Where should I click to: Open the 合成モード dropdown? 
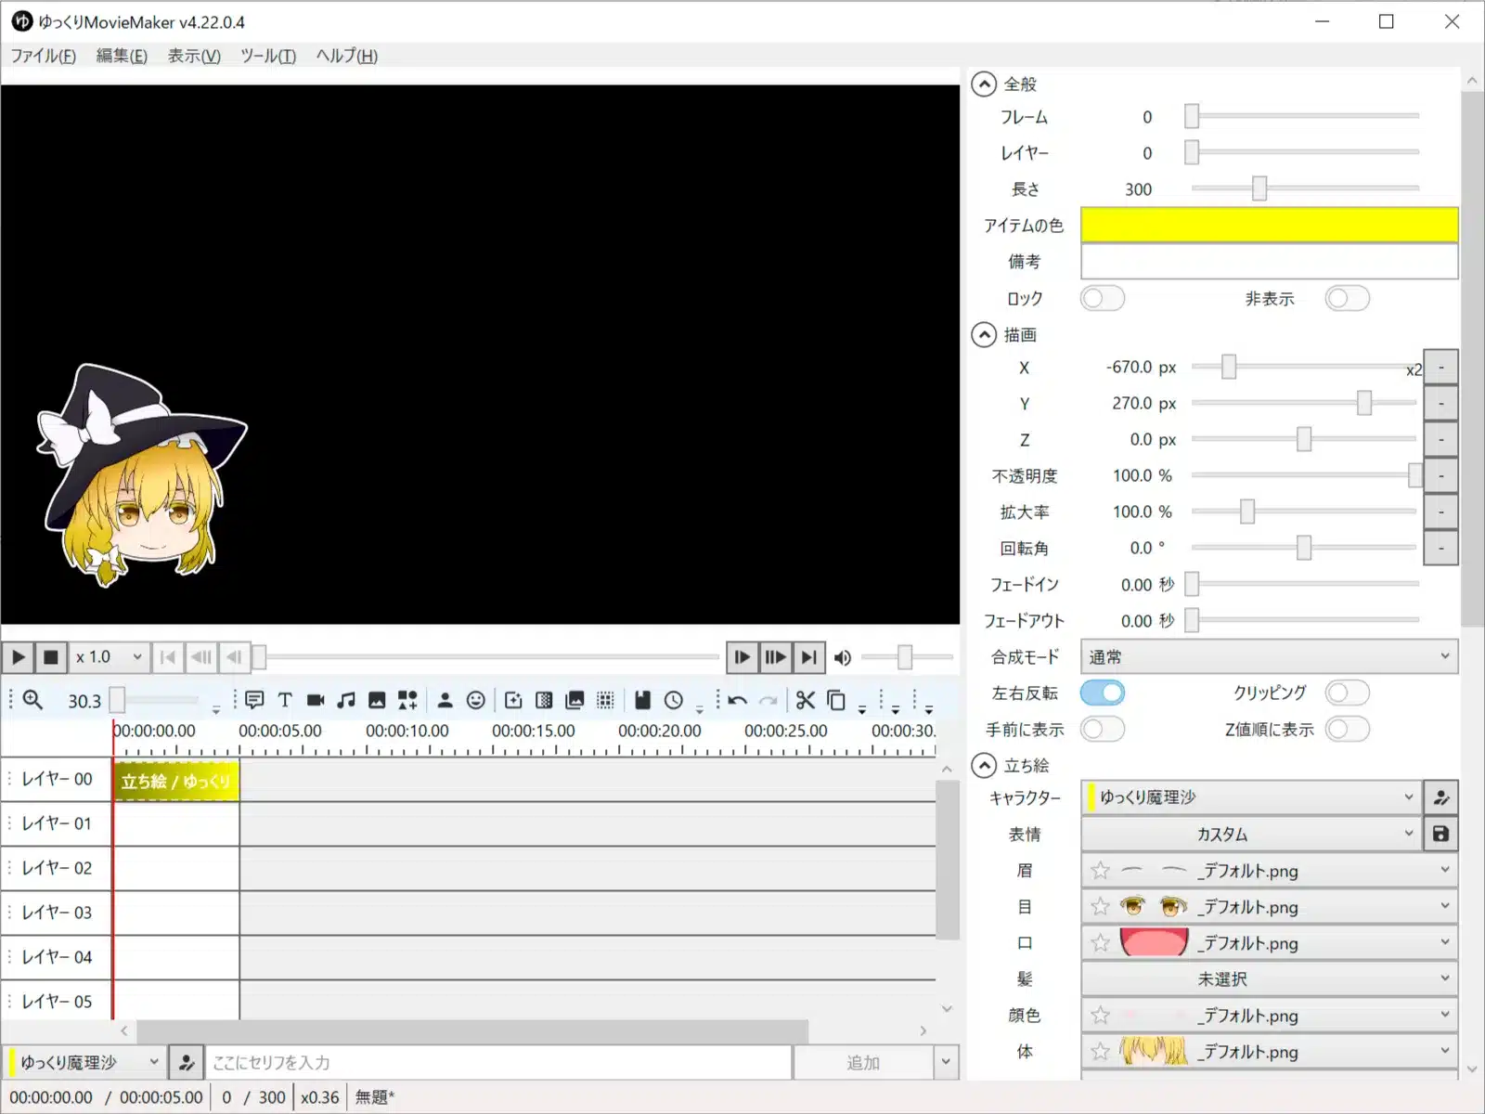pyautogui.click(x=1269, y=656)
